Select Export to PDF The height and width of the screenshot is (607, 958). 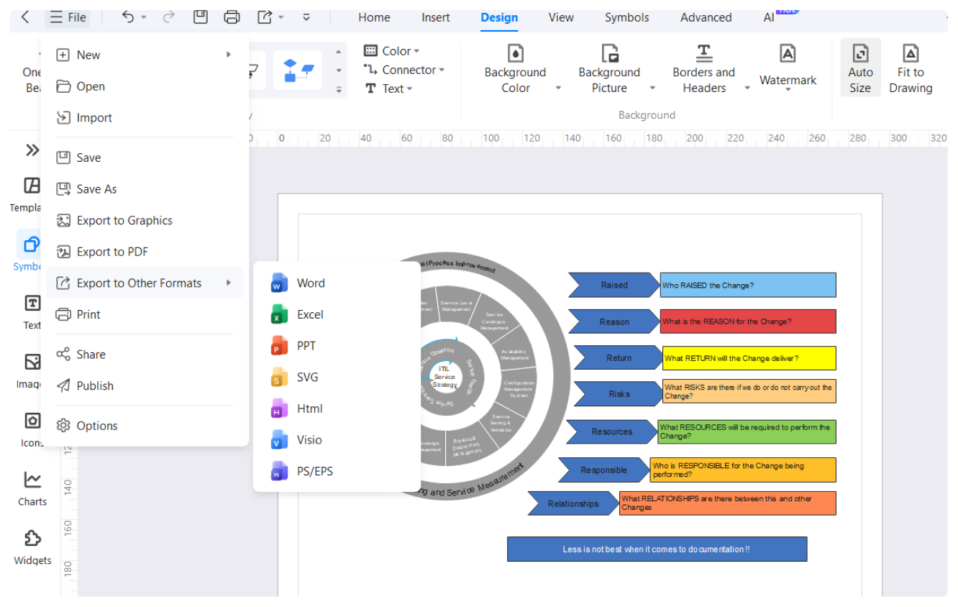coord(145,252)
